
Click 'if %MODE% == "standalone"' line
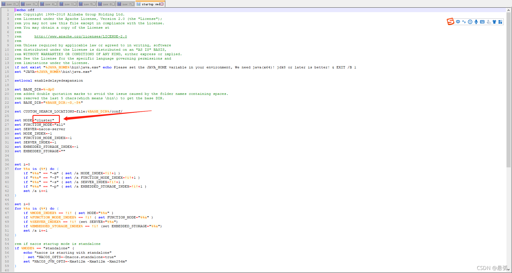coord(44,248)
